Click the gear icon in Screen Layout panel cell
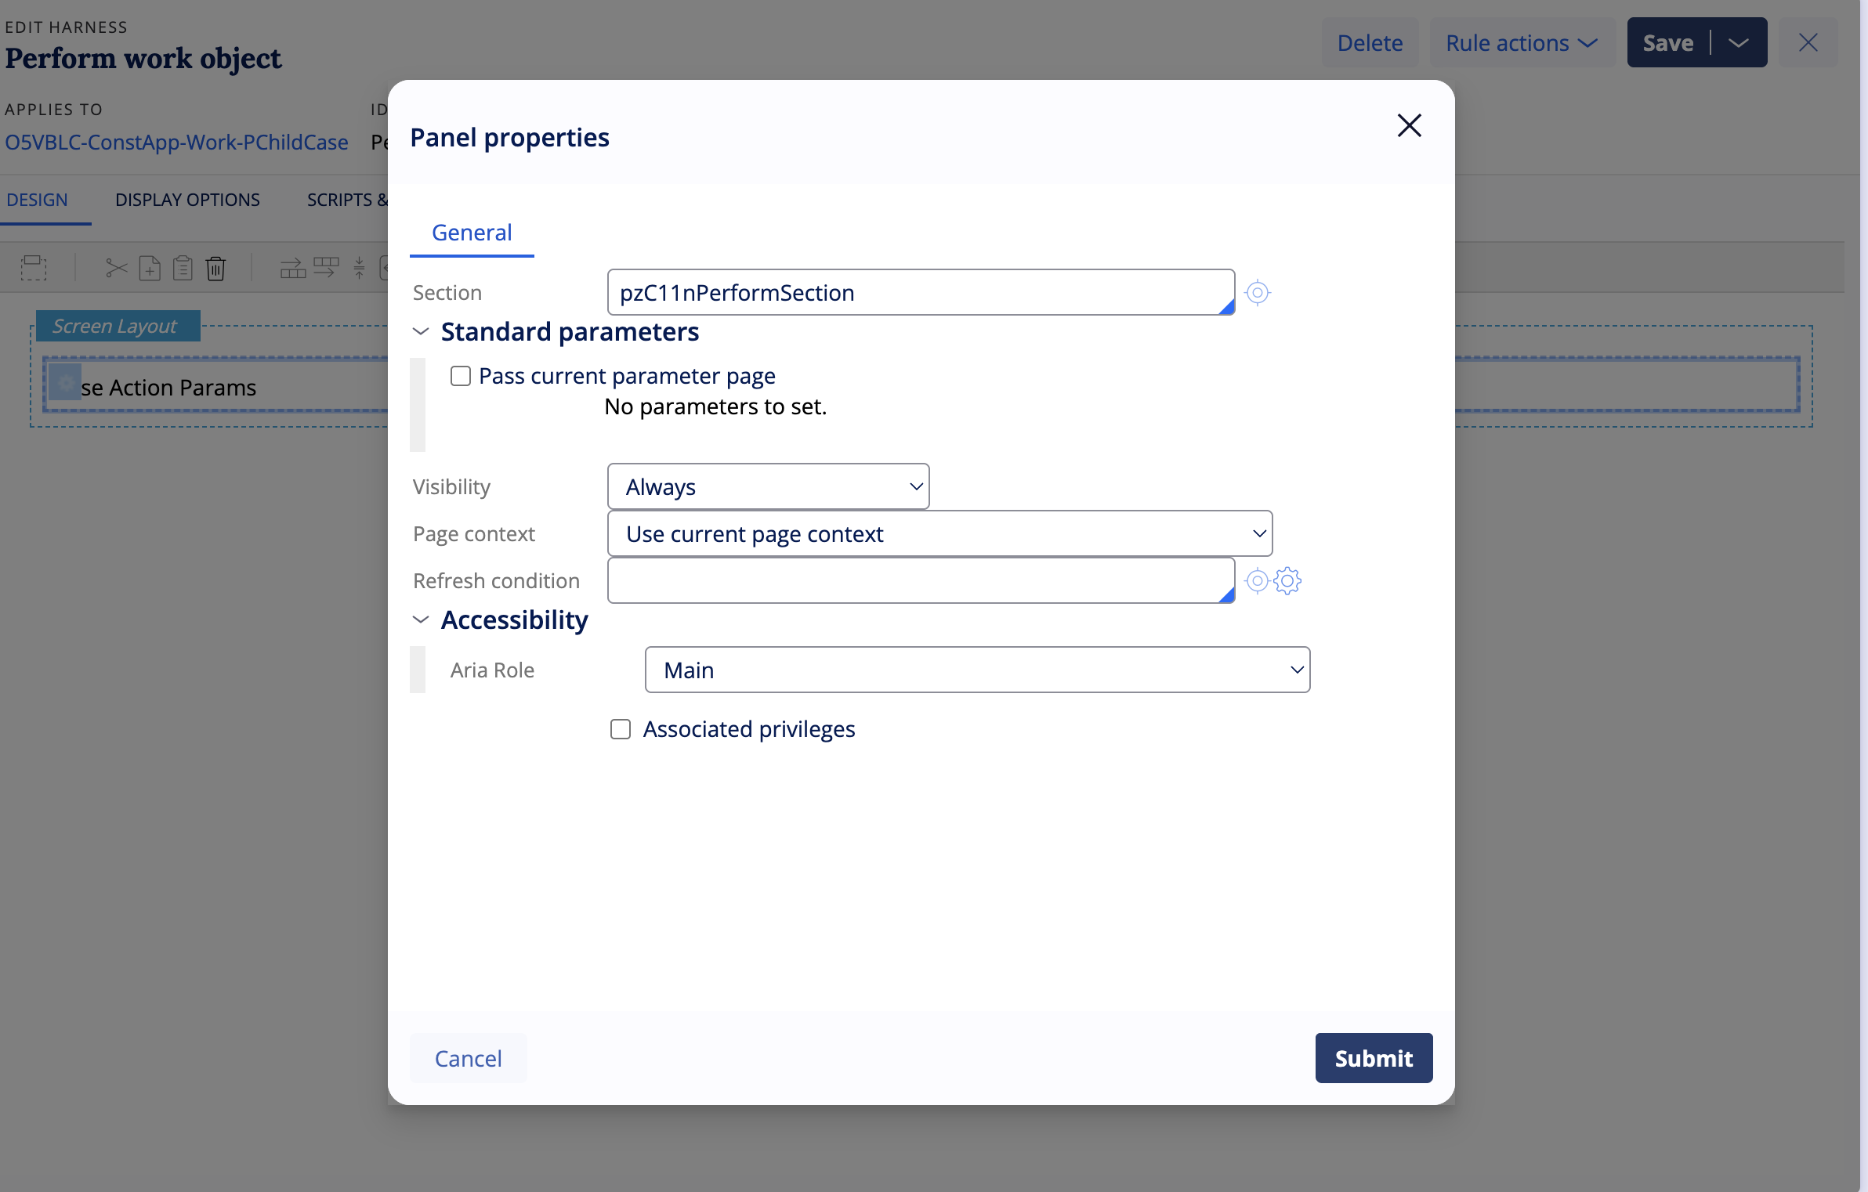 click(x=65, y=383)
